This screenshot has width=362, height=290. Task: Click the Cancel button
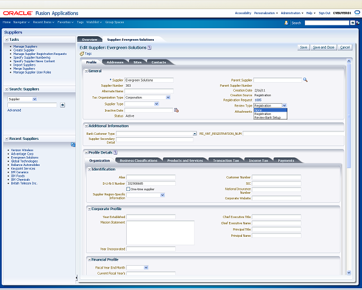pyautogui.click(x=345, y=48)
